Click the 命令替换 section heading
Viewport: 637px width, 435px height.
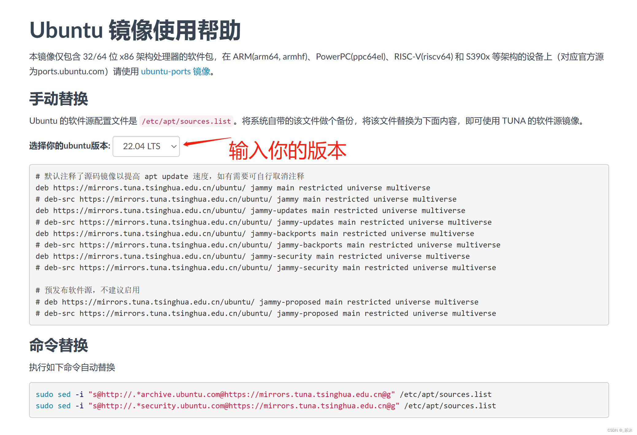(x=59, y=345)
